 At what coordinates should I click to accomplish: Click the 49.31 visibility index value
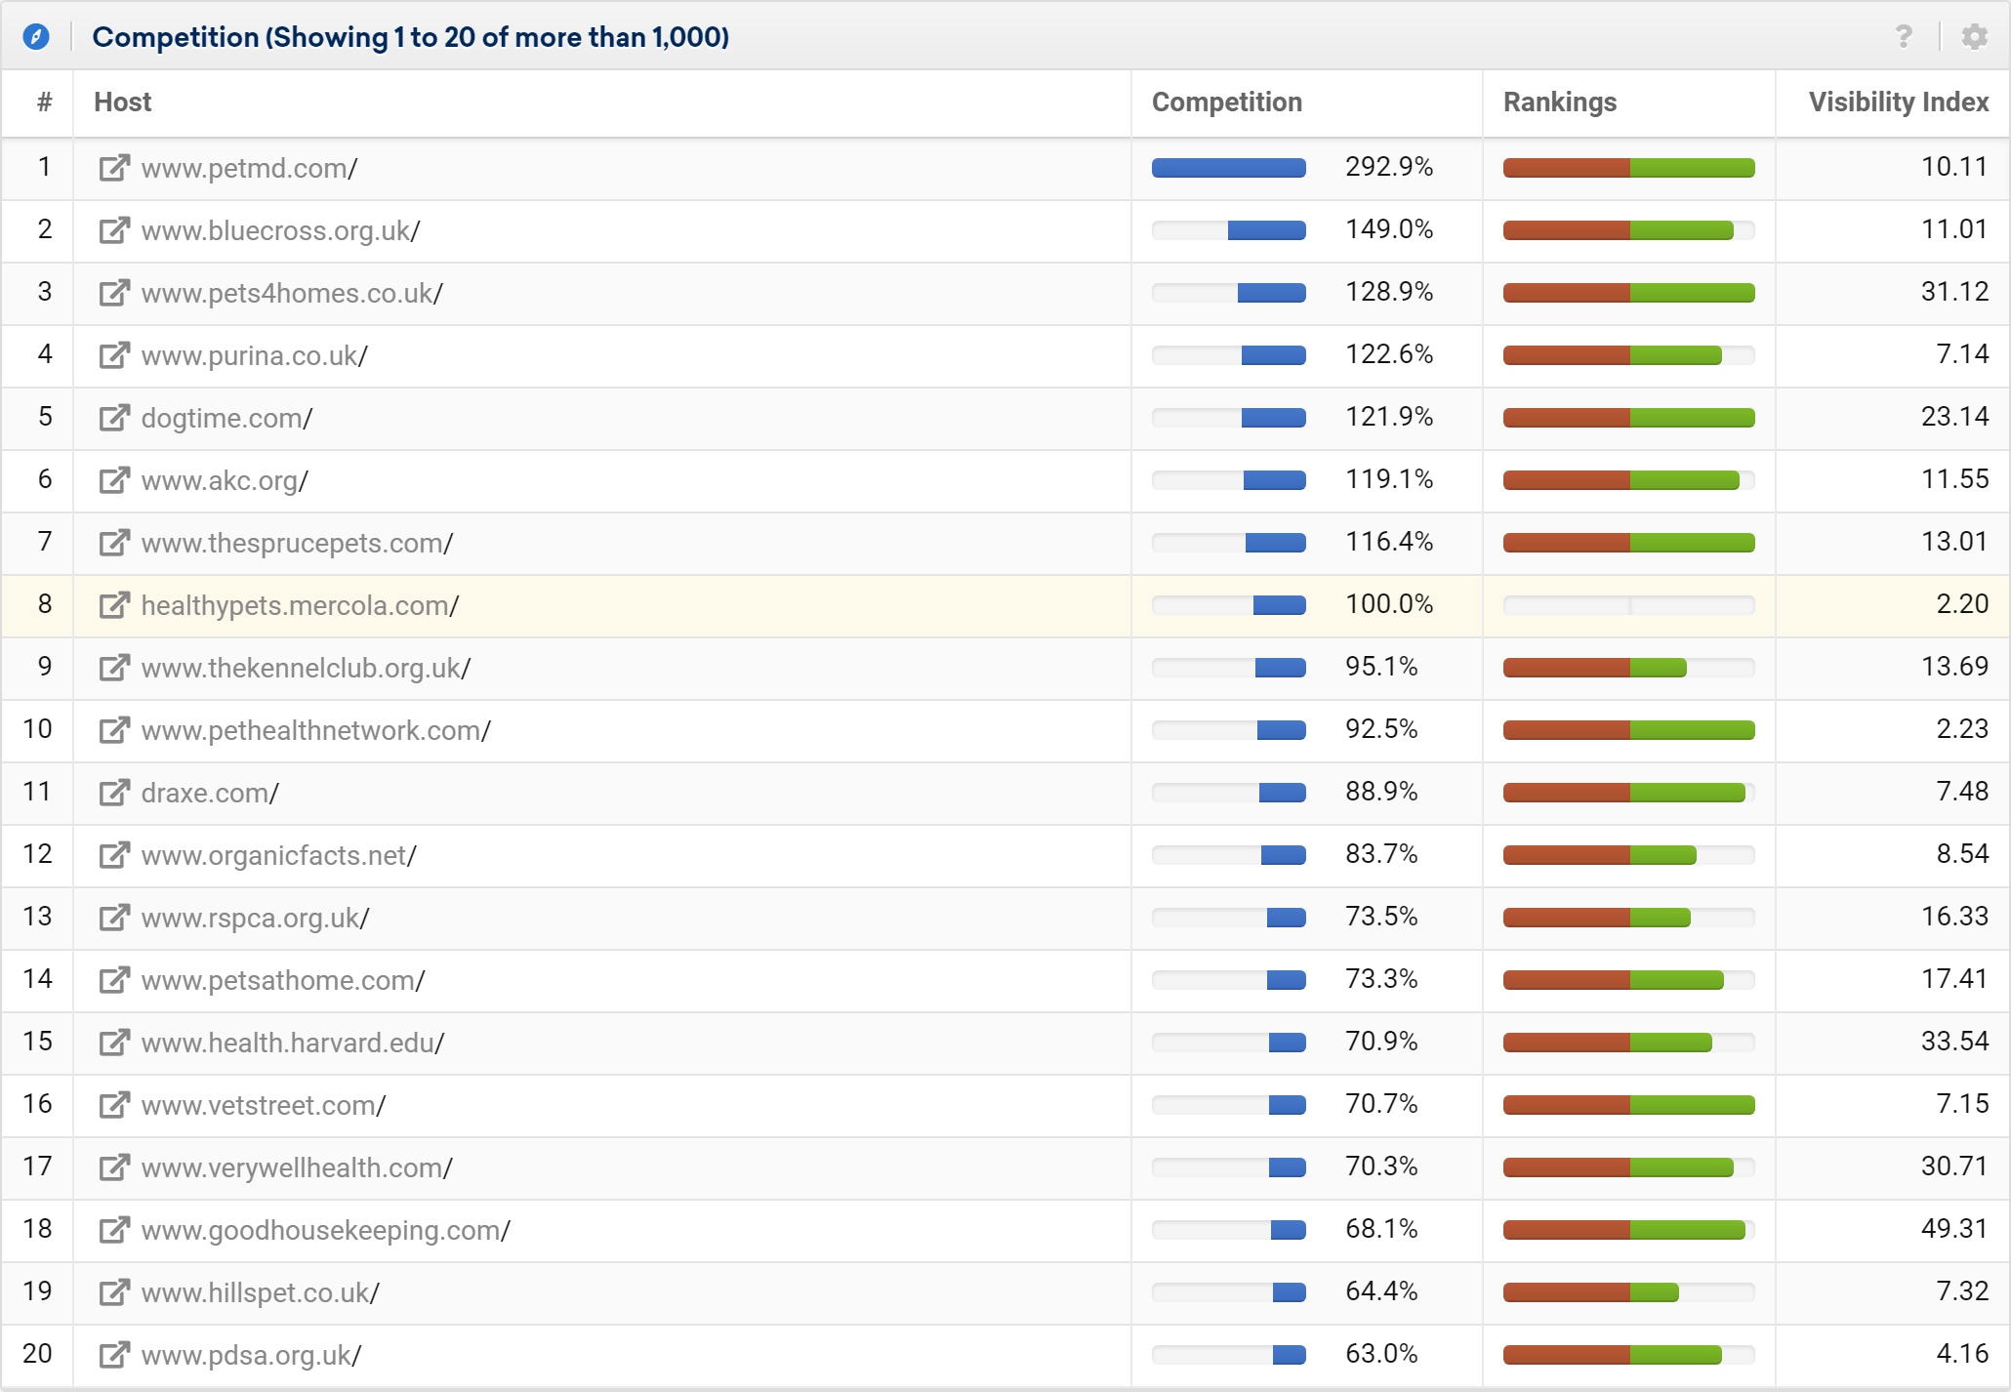click(x=1954, y=1229)
